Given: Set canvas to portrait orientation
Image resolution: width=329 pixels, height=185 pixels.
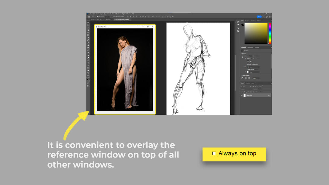Looking at the screenshot, I should 248,62.
